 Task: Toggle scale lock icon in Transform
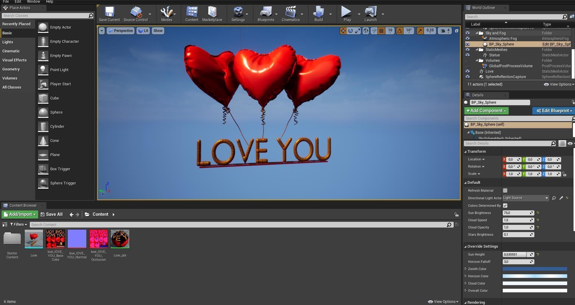(564, 174)
